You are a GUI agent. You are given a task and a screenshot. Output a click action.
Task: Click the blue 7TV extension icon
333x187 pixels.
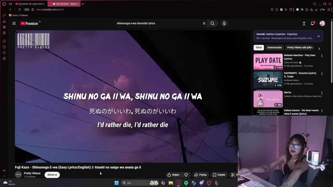point(302,10)
